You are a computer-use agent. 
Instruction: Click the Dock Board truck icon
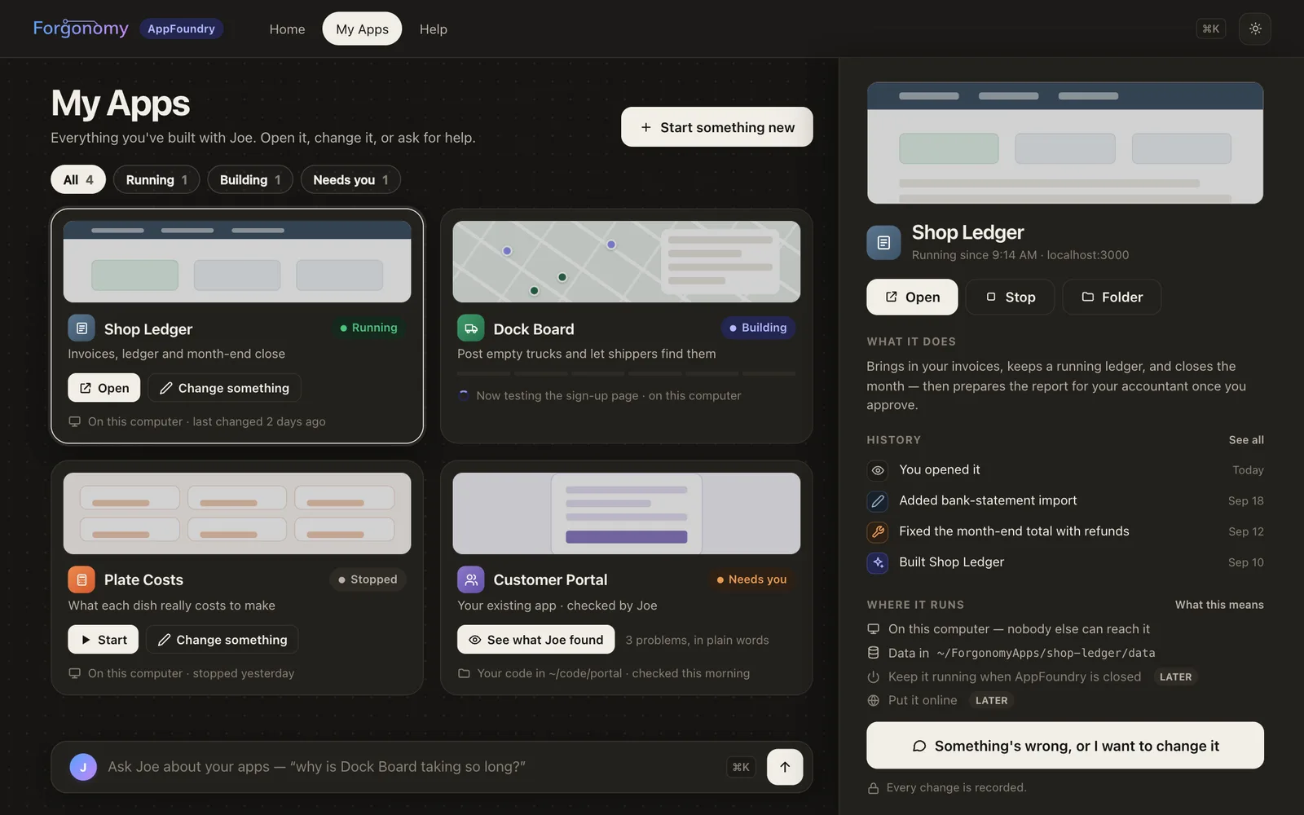(471, 328)
